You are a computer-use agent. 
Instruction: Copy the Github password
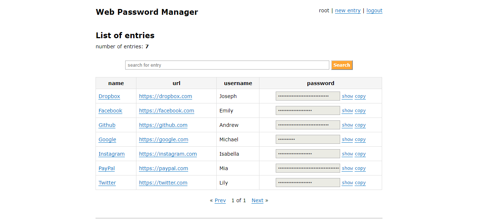coord(360,125)
